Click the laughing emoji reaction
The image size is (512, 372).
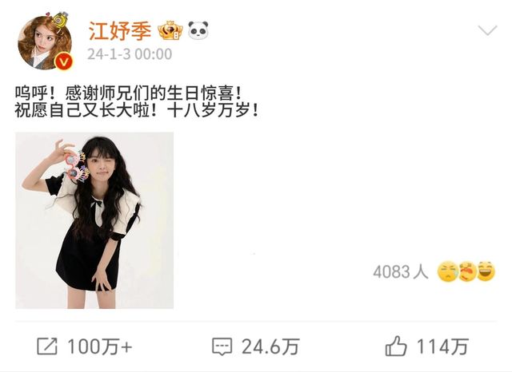coord(486,271)
